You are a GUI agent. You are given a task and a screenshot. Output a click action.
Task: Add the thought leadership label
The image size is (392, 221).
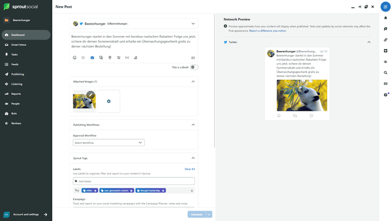coord(151,190)
